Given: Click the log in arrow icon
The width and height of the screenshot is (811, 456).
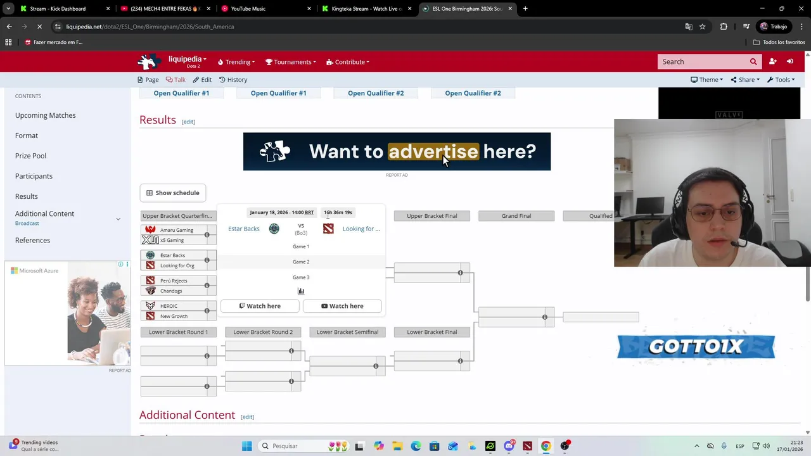Looking at the screenshot, I should point(790,61).
